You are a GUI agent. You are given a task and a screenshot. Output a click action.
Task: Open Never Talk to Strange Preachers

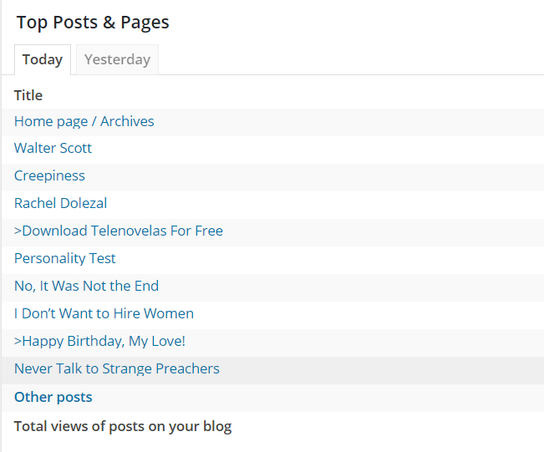(x=116, y=368)
